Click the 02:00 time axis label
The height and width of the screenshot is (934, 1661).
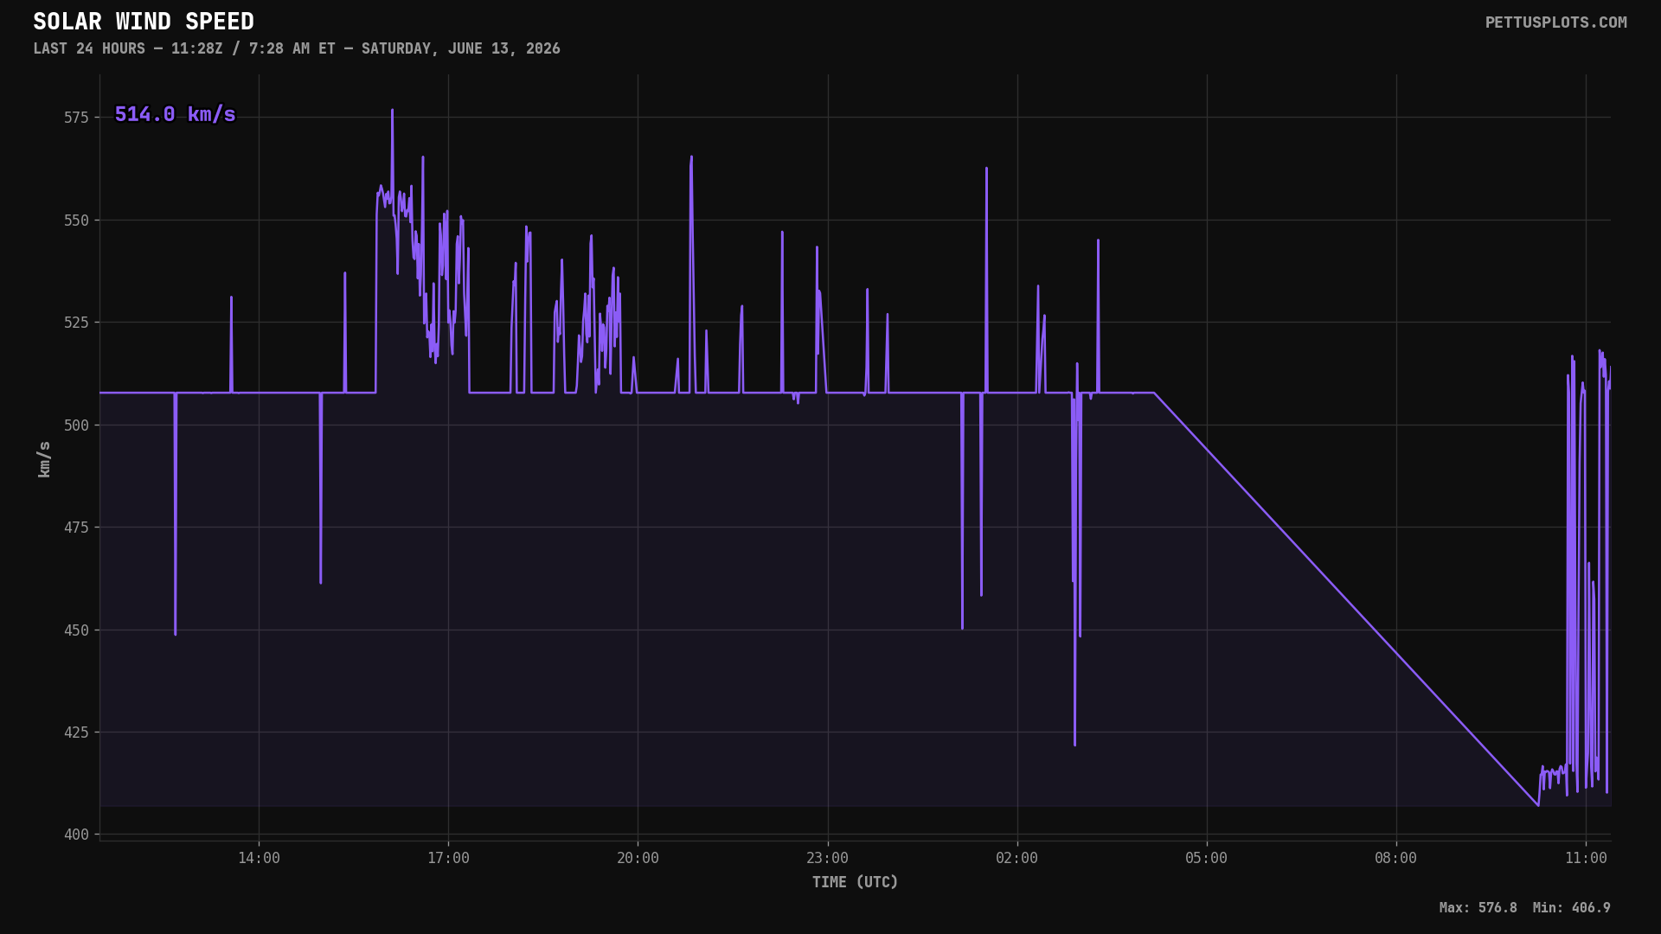(1016, 858)
